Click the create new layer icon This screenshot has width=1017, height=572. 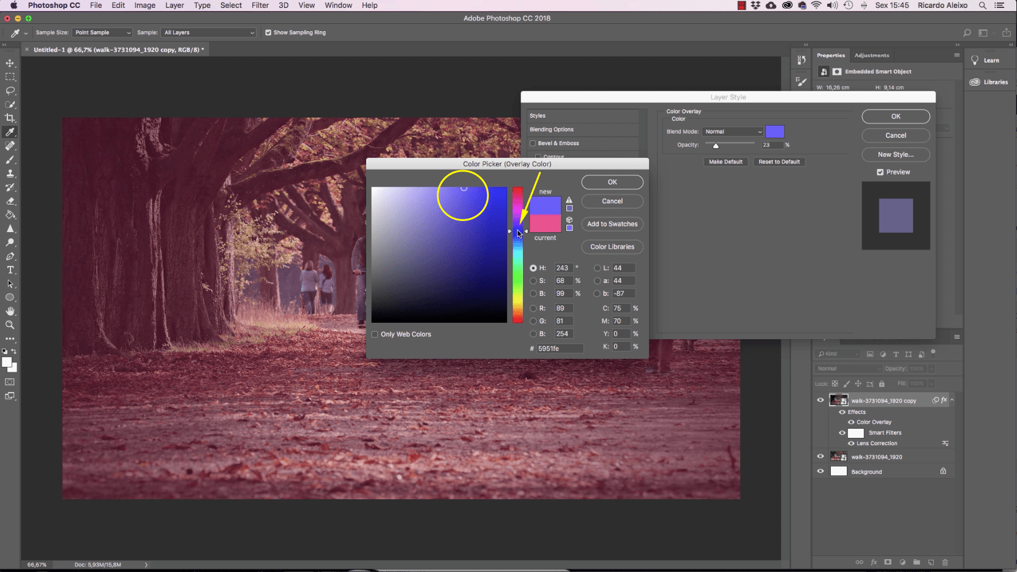(931, 562)
